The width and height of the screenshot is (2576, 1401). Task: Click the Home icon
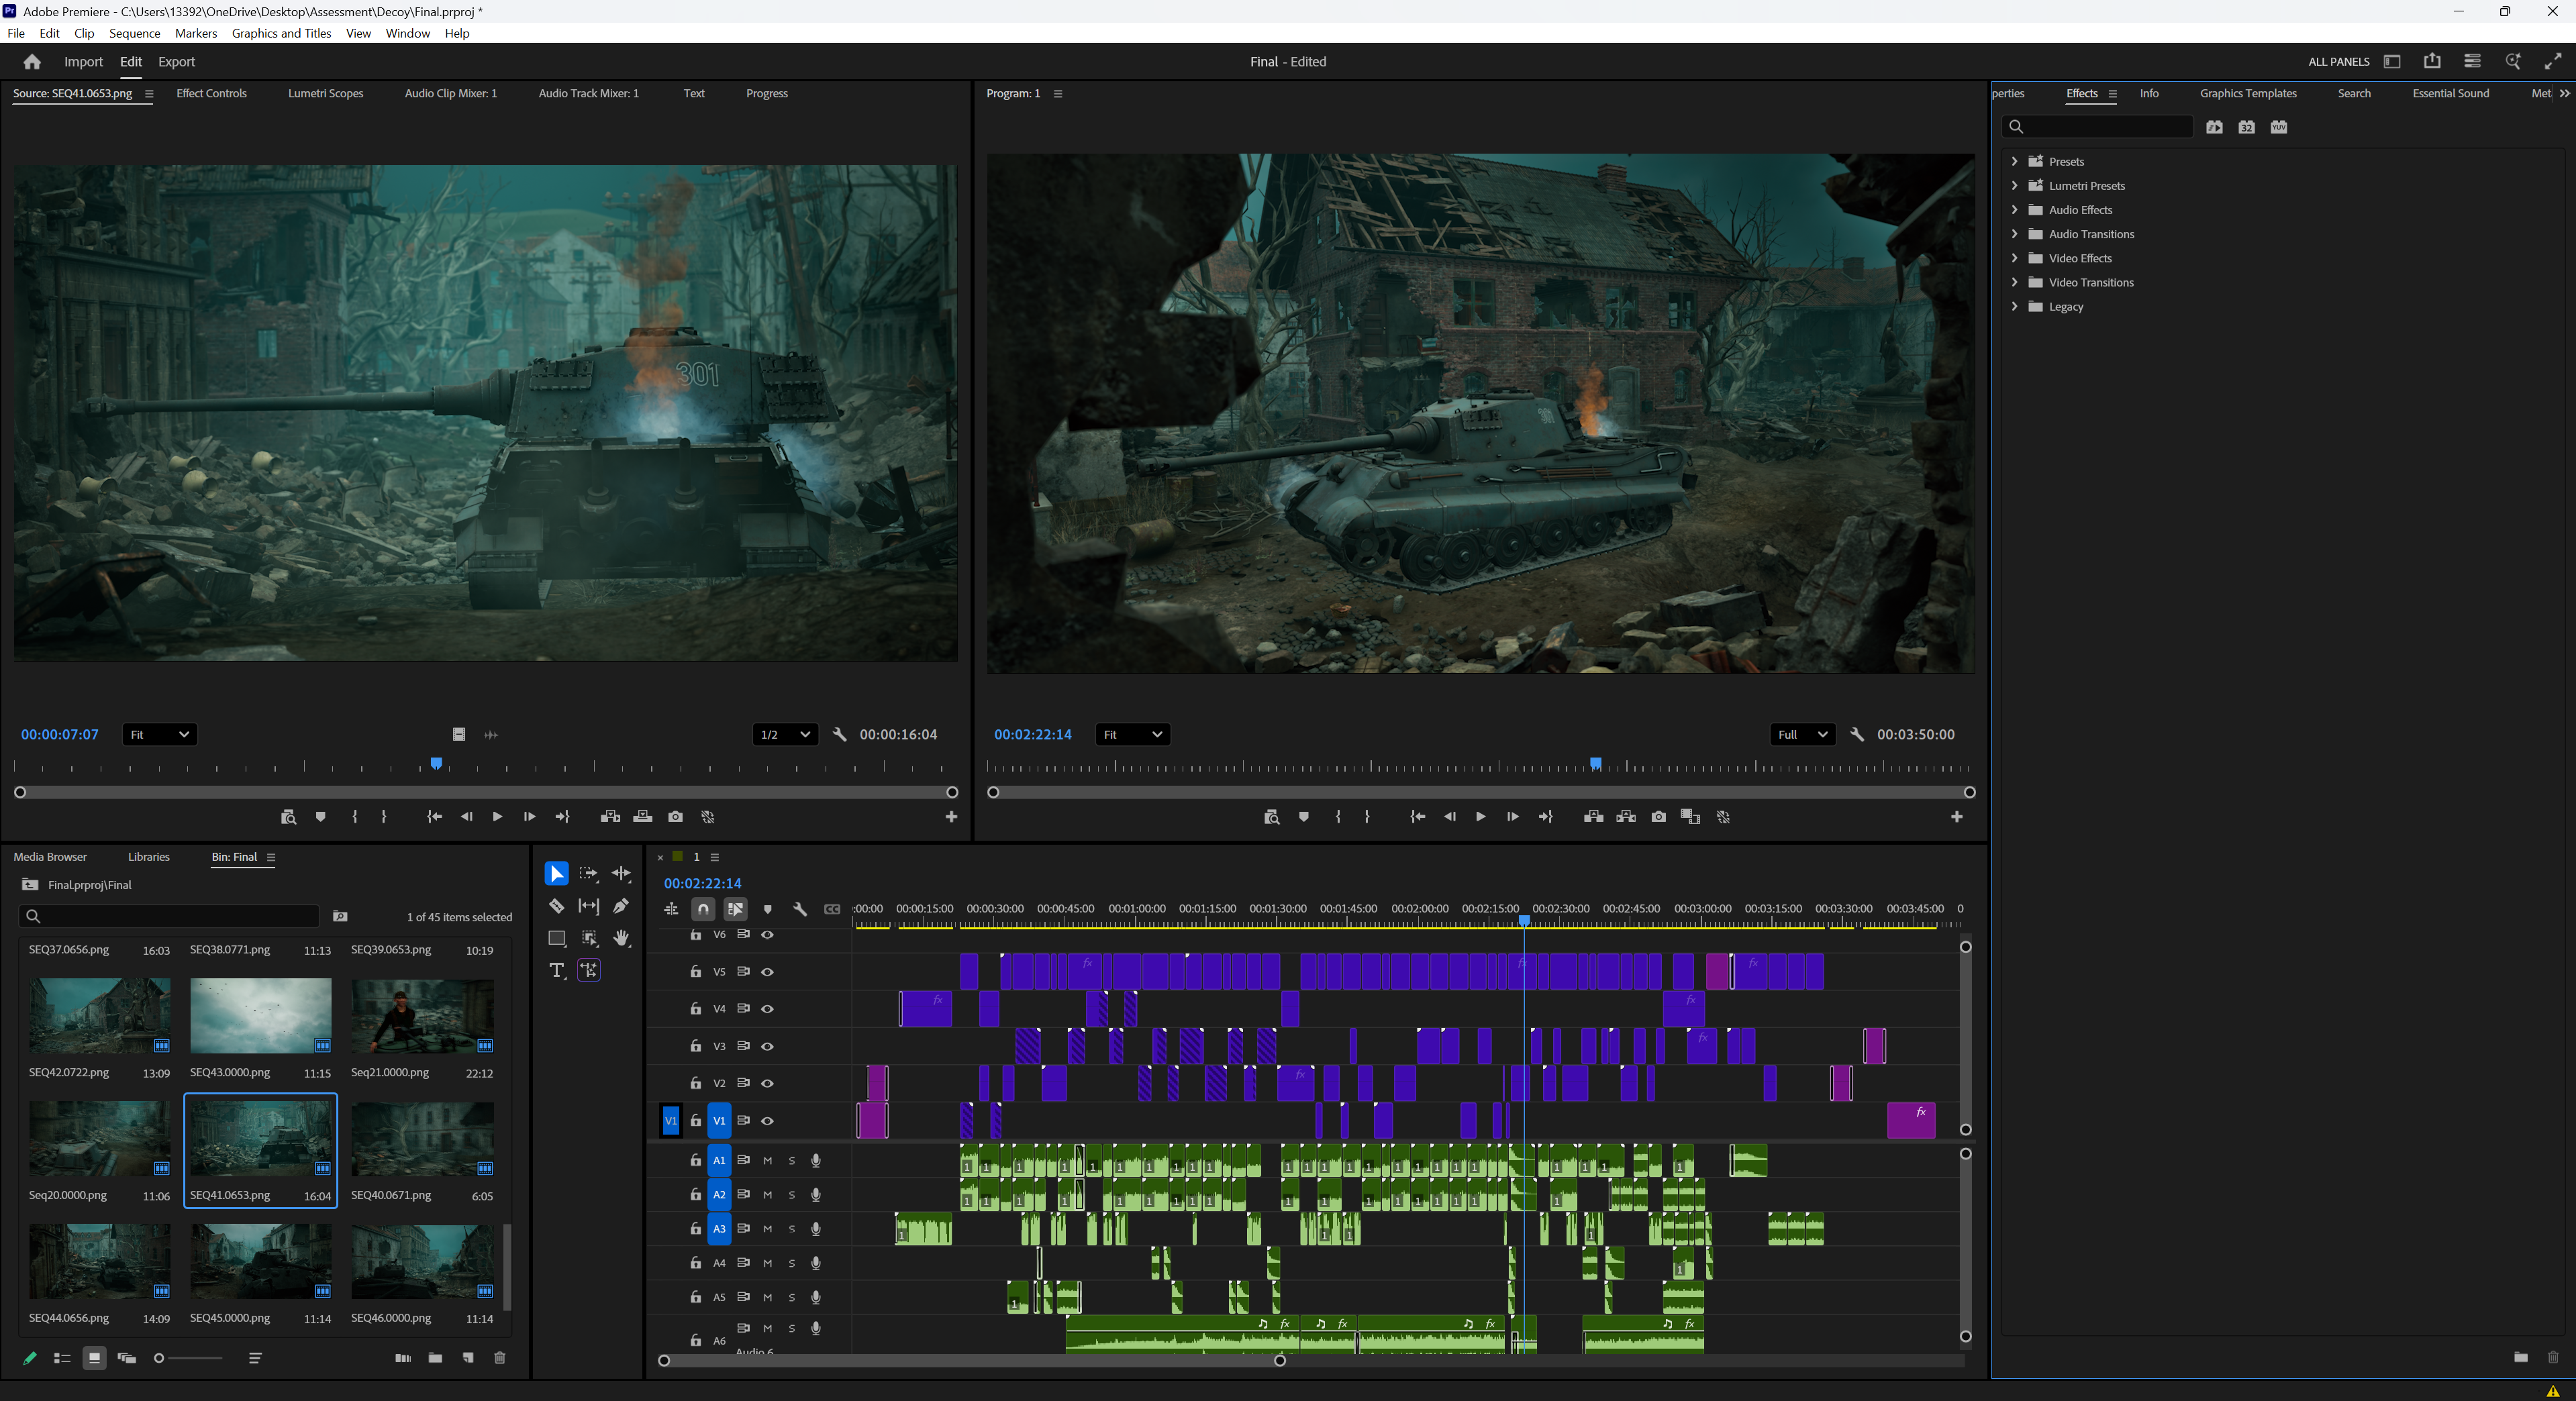tap(32, 62)
